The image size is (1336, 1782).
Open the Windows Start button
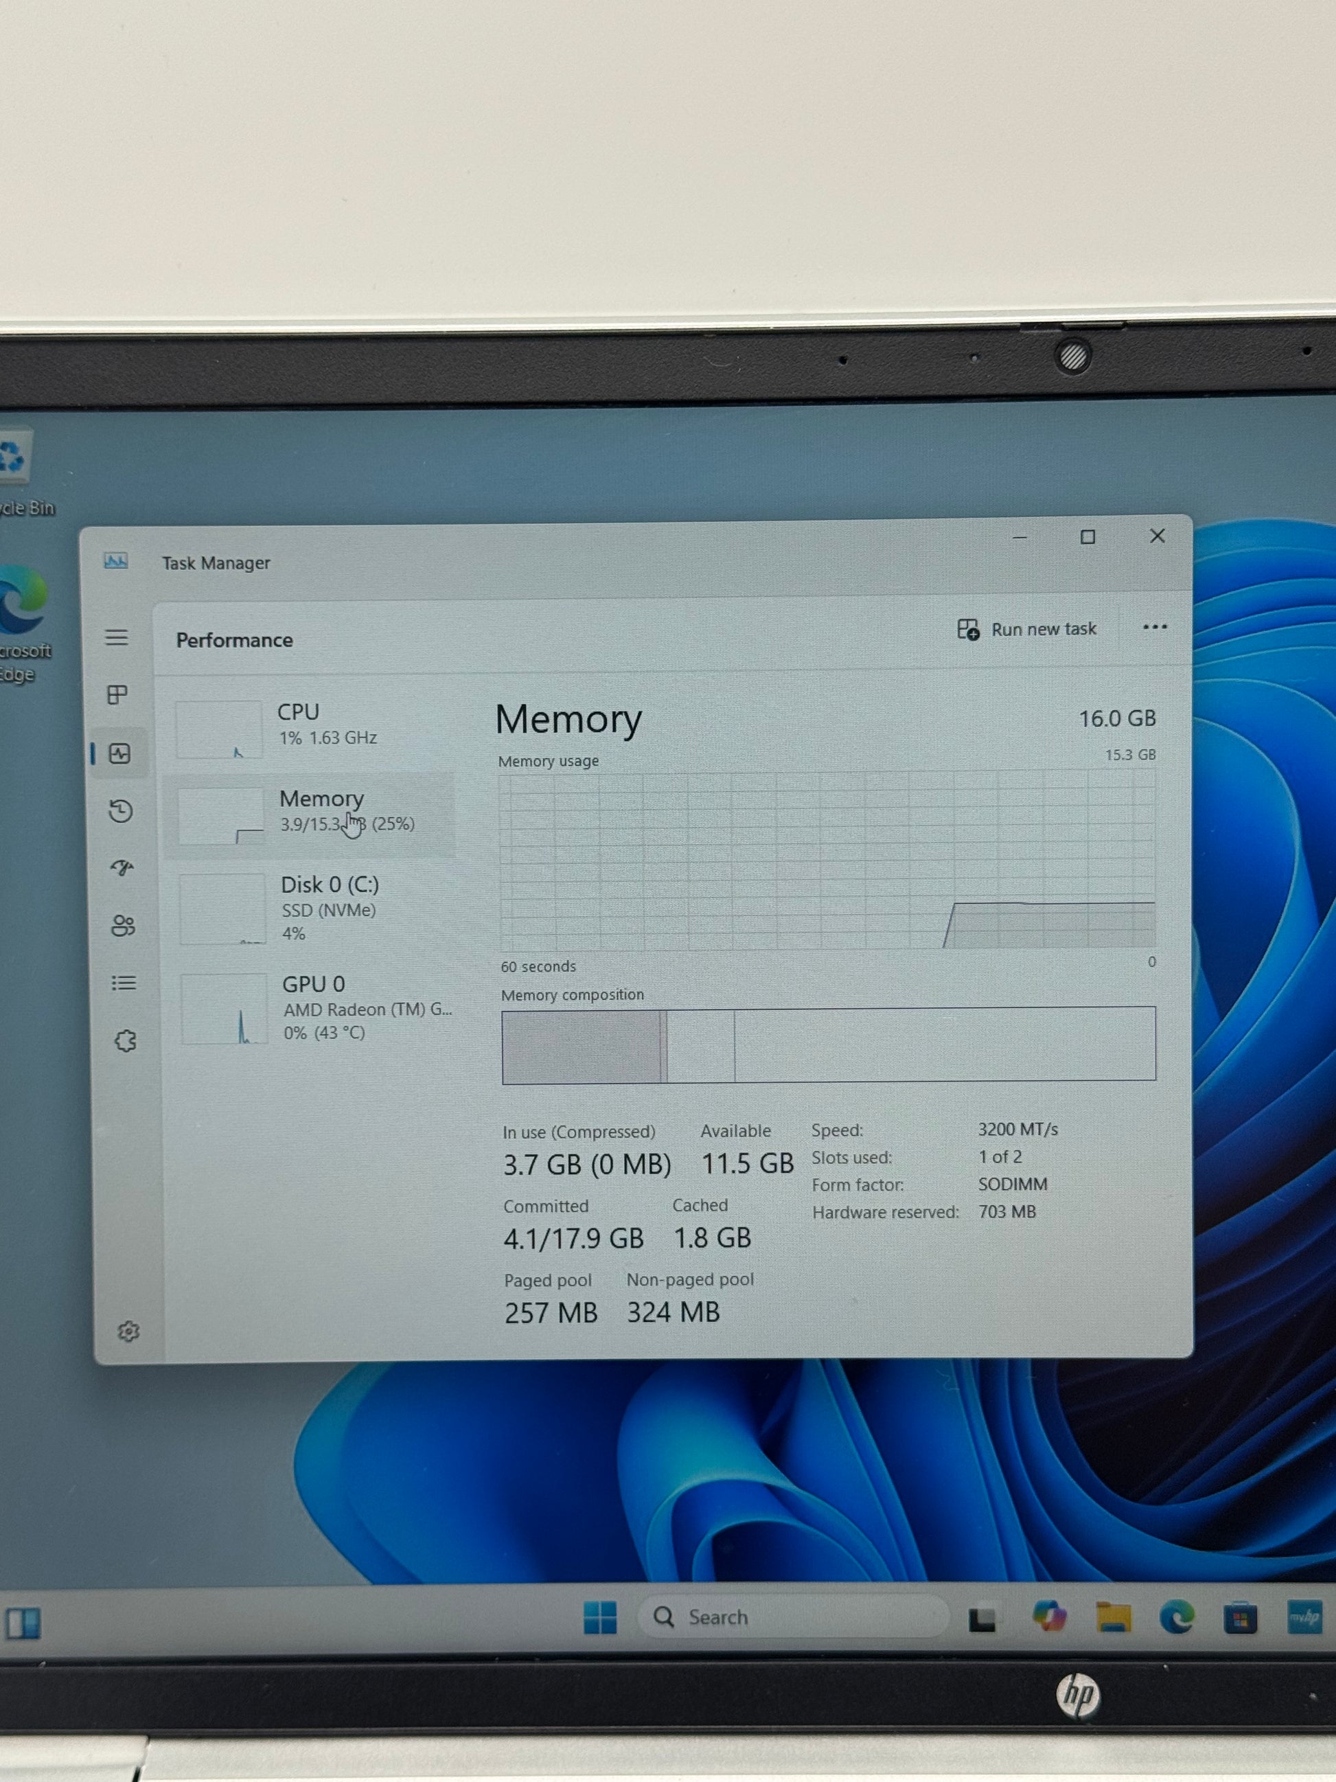pos(600,1617)
